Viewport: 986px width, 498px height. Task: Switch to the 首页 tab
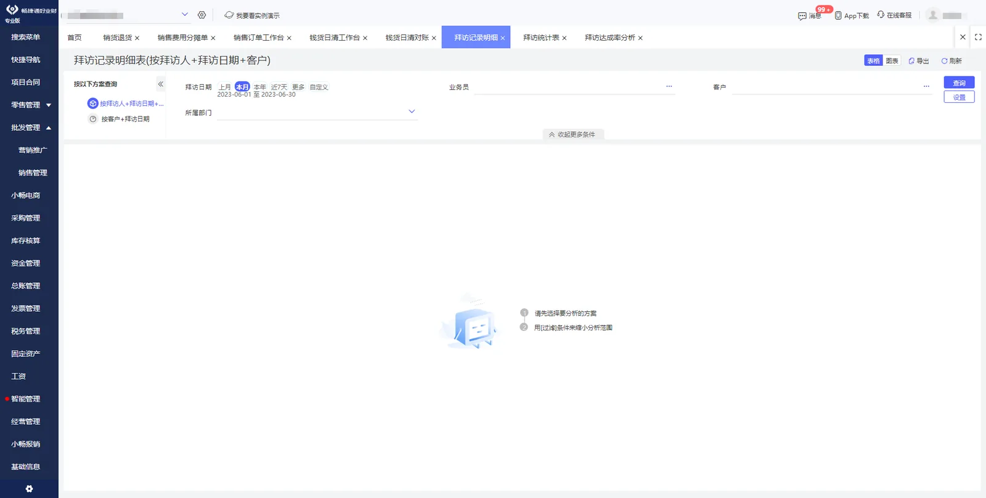75,38
